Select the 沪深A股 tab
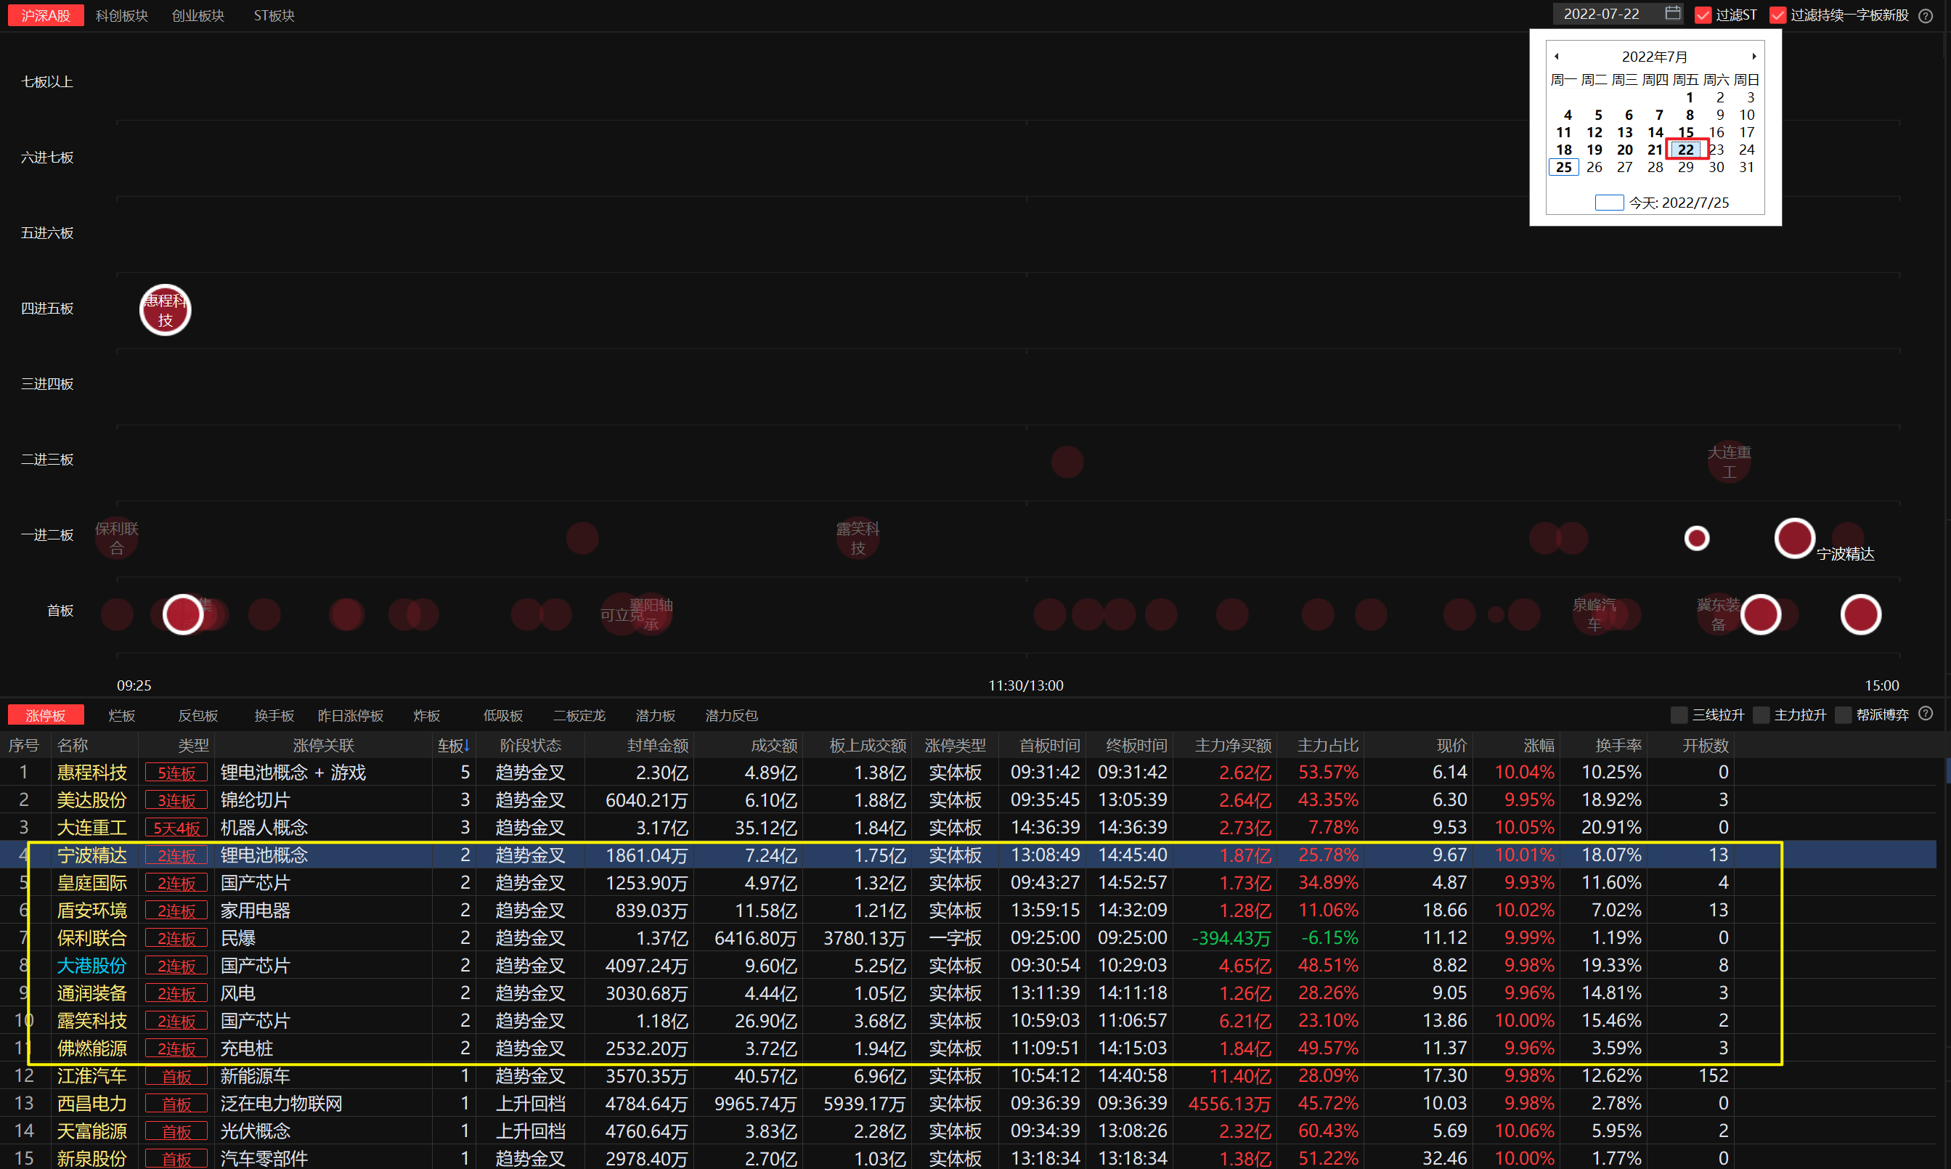 (46, 15)
